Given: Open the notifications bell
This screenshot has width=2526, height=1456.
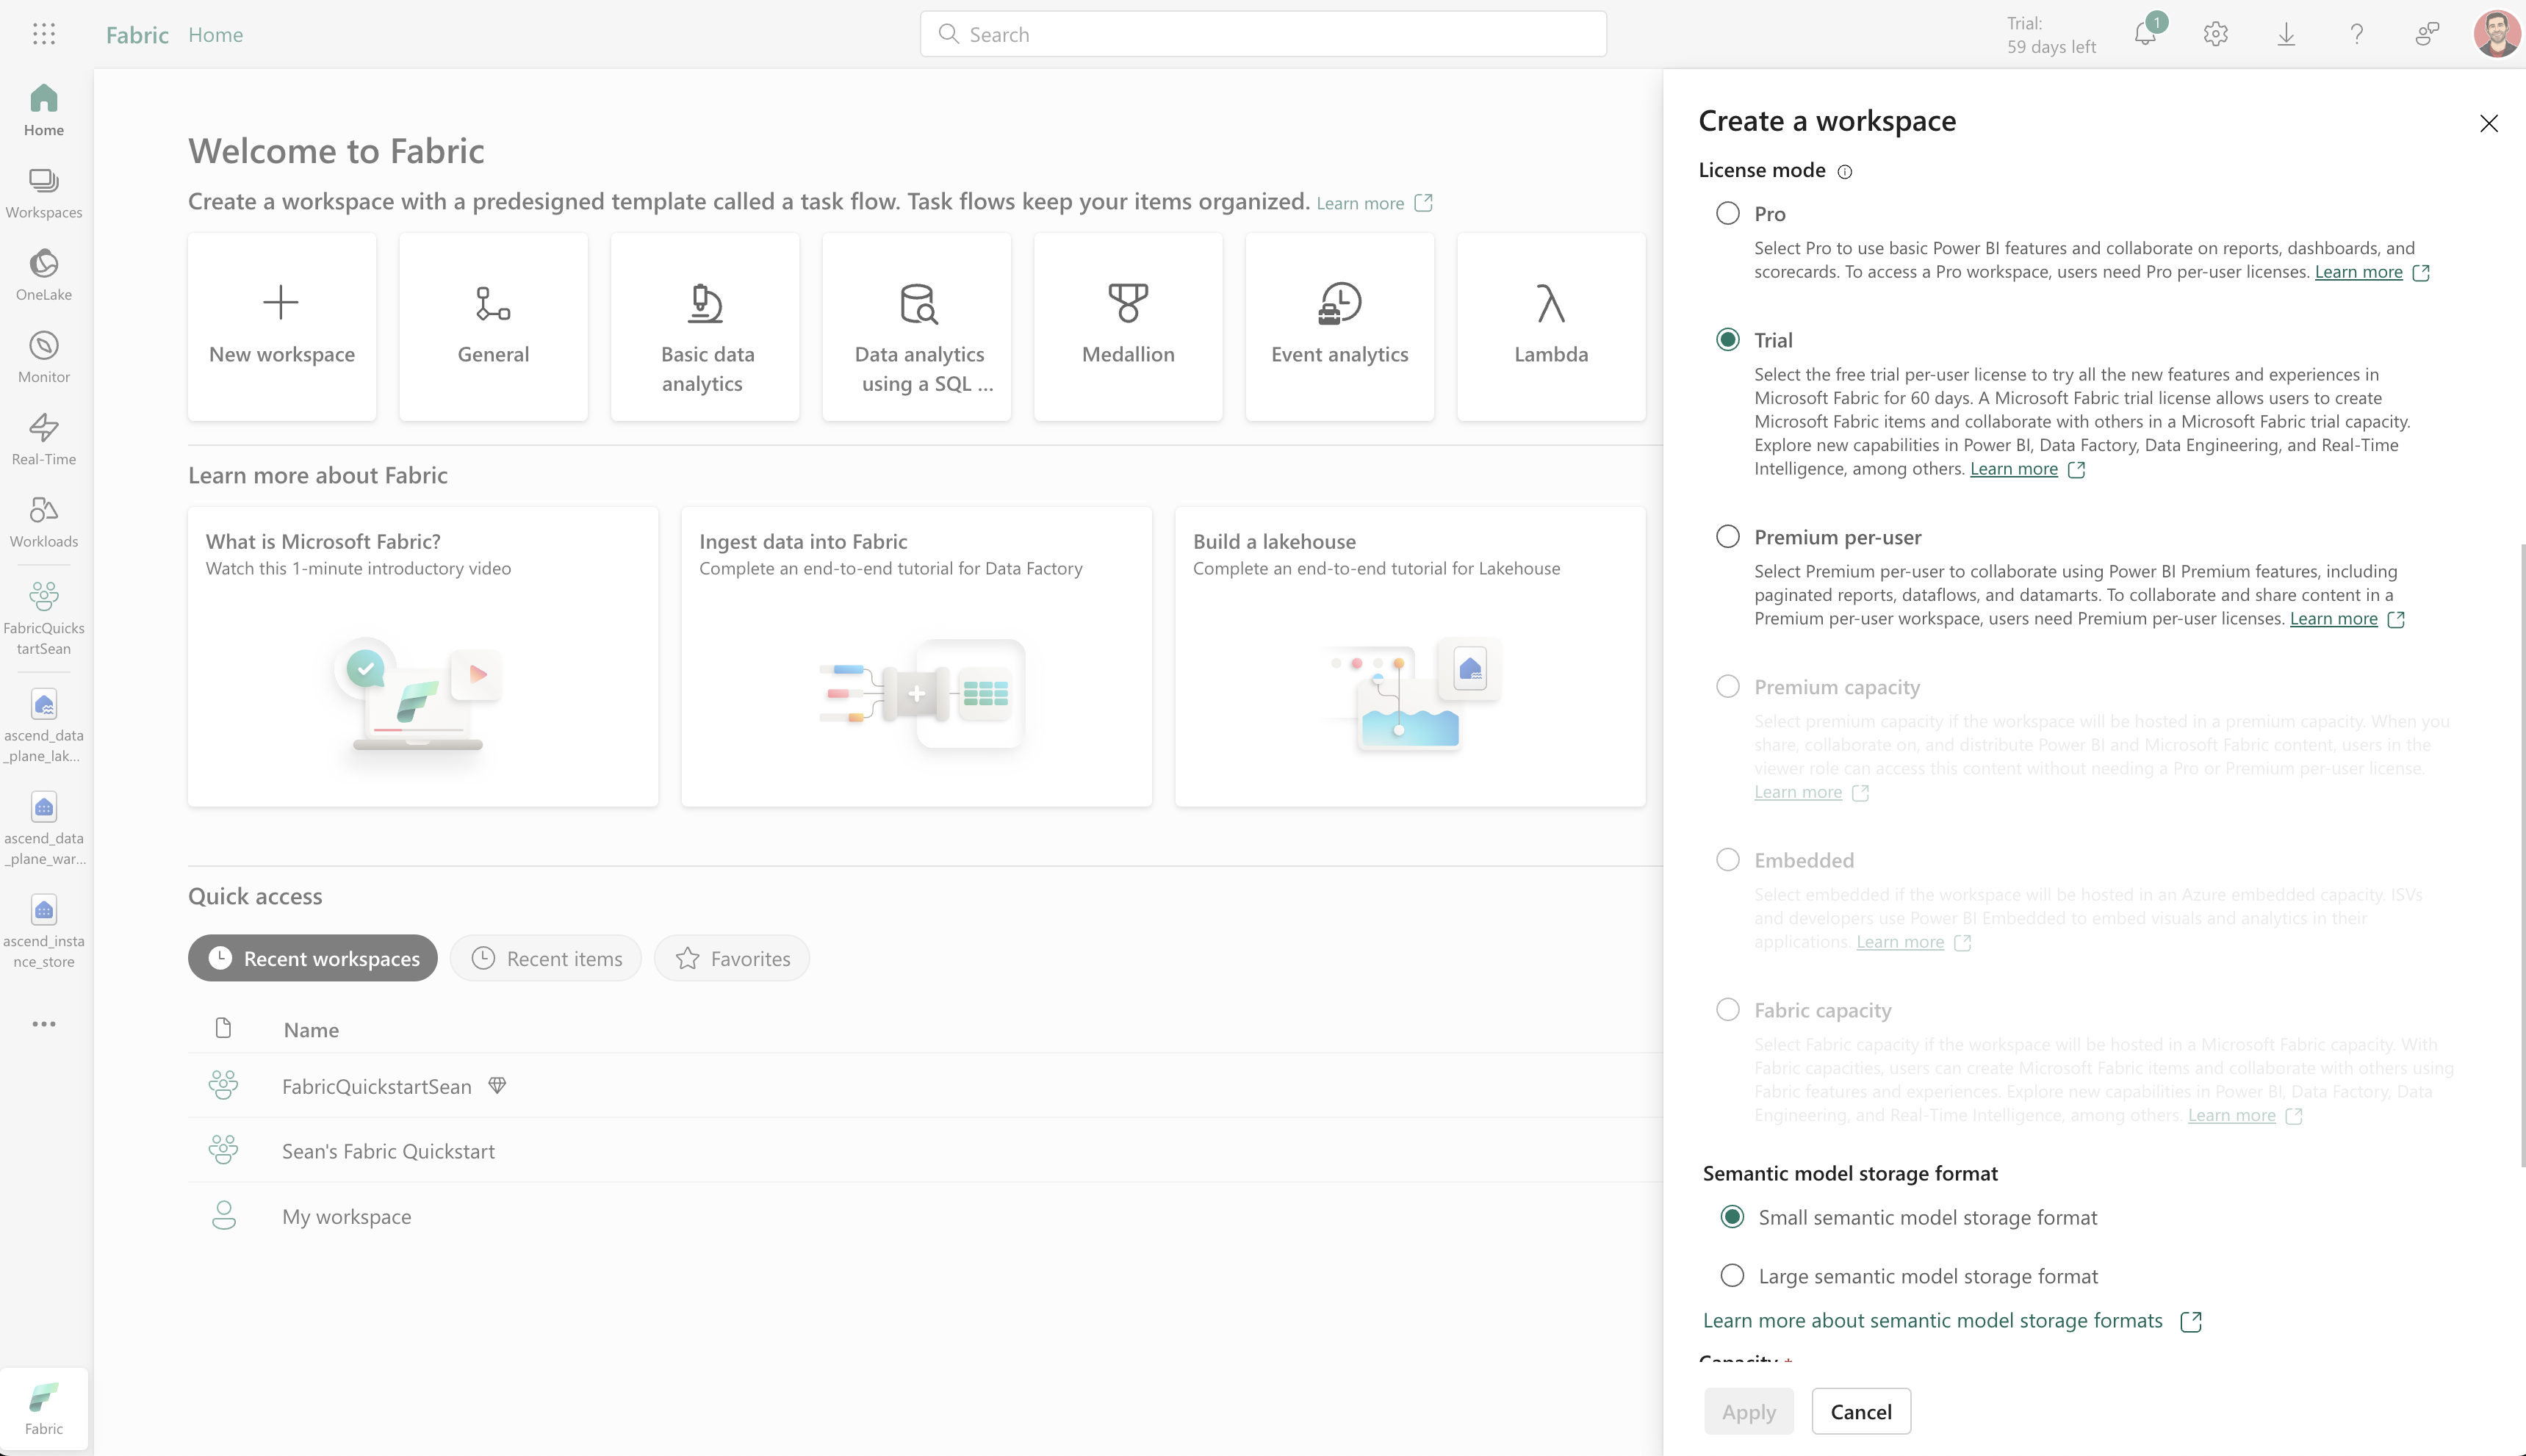Looking at the screenshot, I should coord(2145,34).
